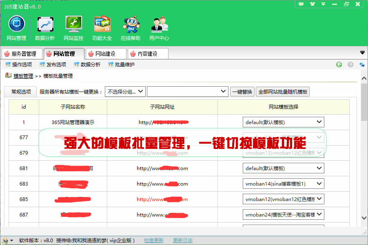The height and width of the screenshot is (245, 368).
Task: Expand the vmoban24 模板天使 template dropdown
Action: click(283, 214)
